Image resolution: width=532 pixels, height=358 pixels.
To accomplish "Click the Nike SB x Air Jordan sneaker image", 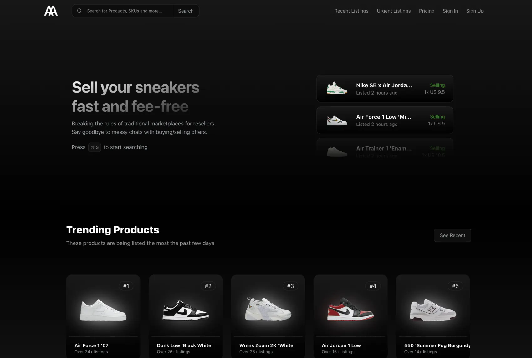I will tap(337, 89).
